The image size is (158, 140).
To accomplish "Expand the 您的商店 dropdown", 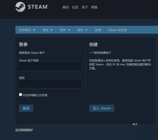I will [x=27, y=30].
